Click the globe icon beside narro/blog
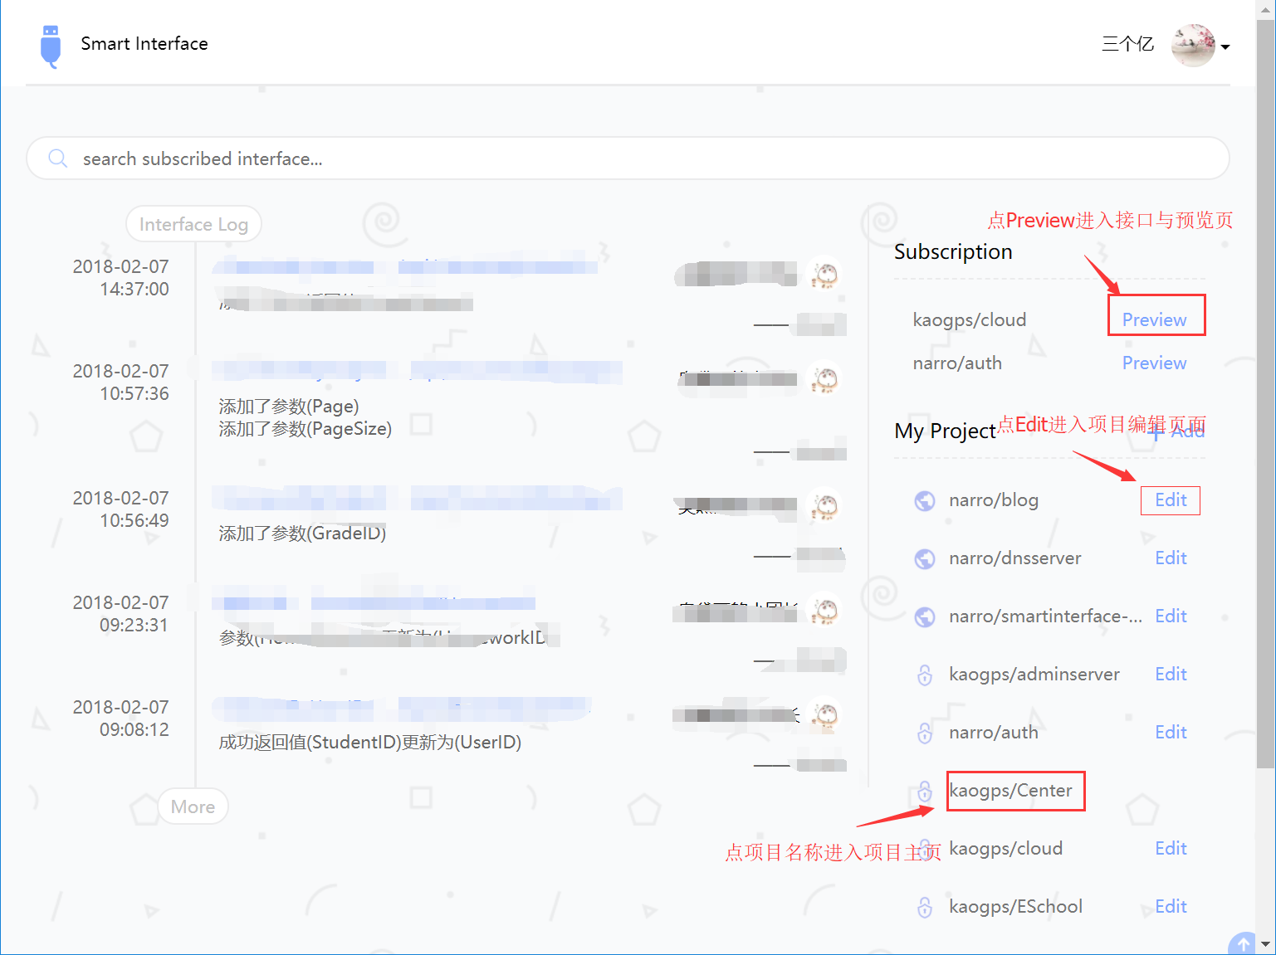The height and width of the screenshot is (955, 1276). pos(924,501)
